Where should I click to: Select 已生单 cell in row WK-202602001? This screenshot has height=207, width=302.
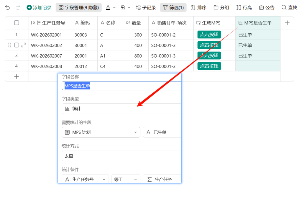pyautogui.click(x=258, y=35)
